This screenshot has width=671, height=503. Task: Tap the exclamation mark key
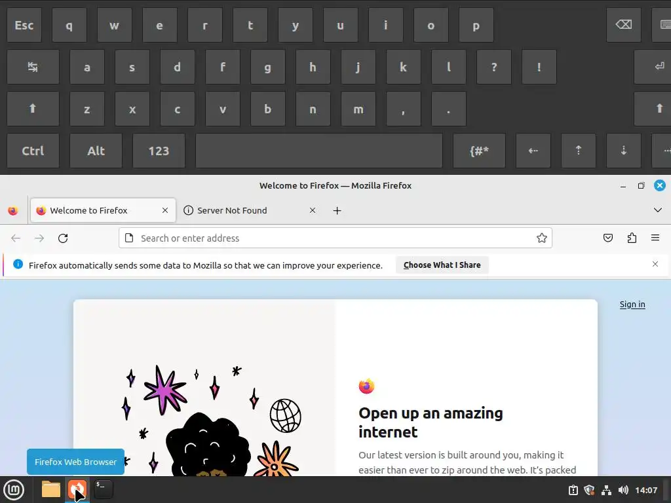(539, 67)
